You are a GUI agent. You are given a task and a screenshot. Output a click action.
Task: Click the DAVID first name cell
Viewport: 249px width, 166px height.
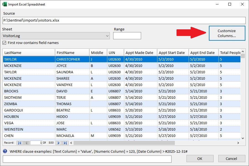(72, 91)
